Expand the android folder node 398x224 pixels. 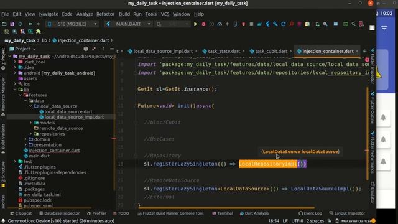(15, 73)
